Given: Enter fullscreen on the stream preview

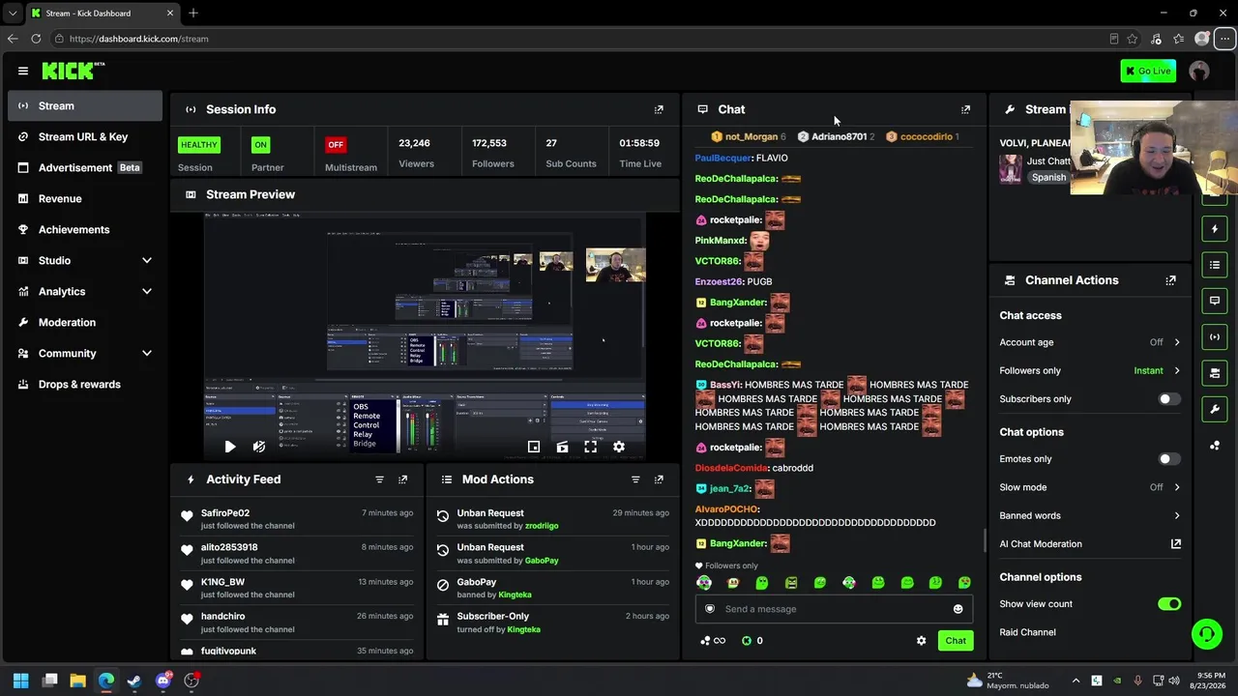Looking at the screenshot, I should (x=590, y=447).
